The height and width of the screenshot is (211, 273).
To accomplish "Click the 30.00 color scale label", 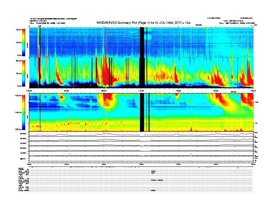I will 19,73.
